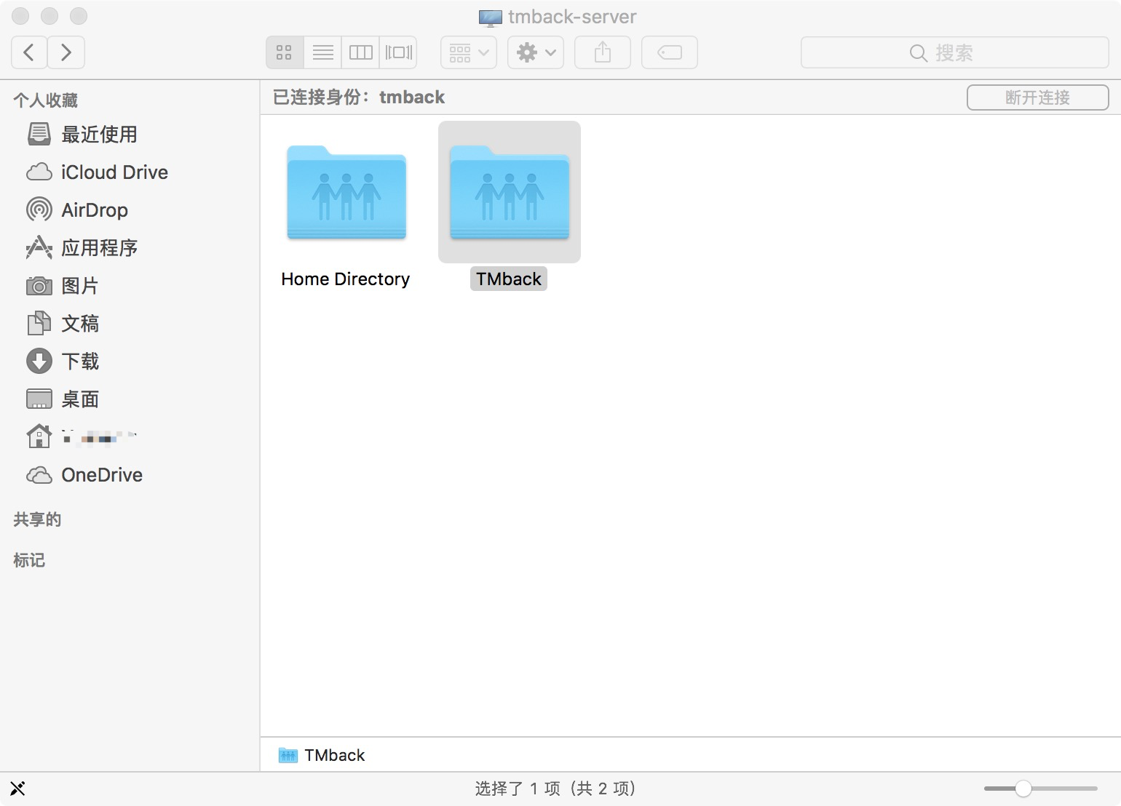The width and height of the screenshot is (1121, 806).
Task: Click the edit tags icon
Action: [x=670, y=52]
